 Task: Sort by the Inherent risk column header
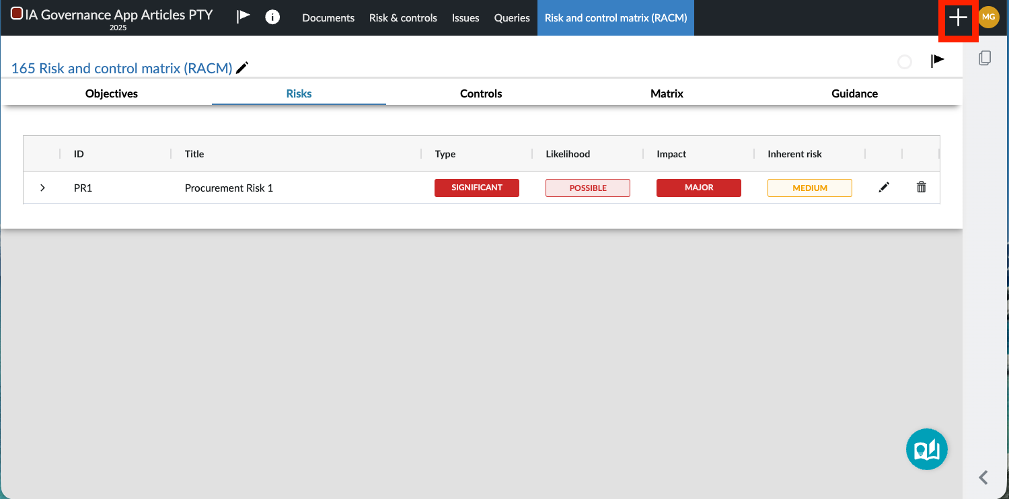(x=794, y=154)
